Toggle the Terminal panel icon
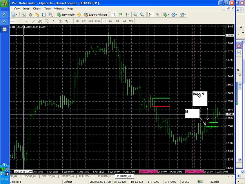 click(44, 15)
